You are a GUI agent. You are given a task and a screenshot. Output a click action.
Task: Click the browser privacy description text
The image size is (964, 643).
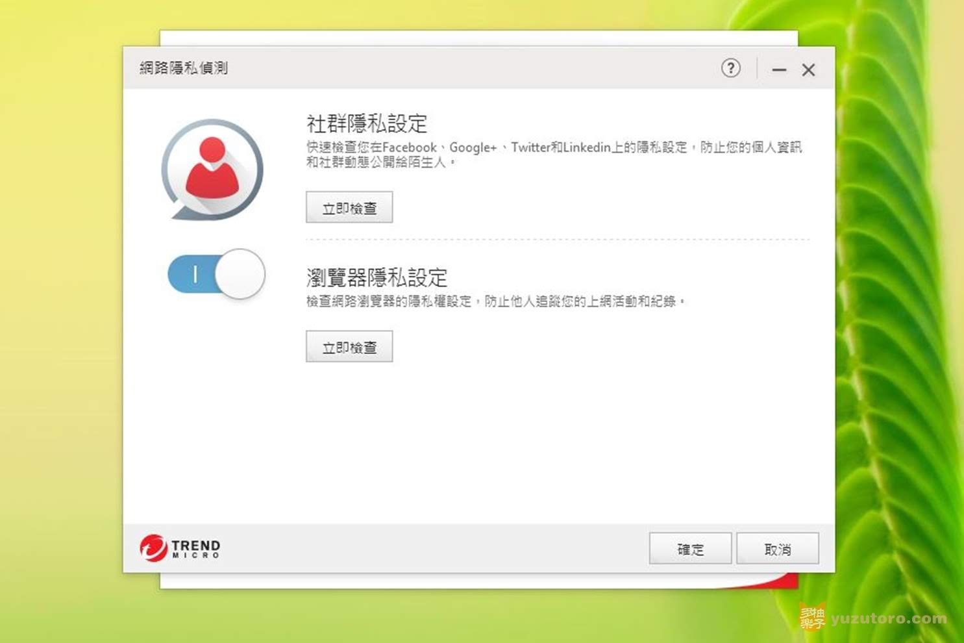(496, 301)
